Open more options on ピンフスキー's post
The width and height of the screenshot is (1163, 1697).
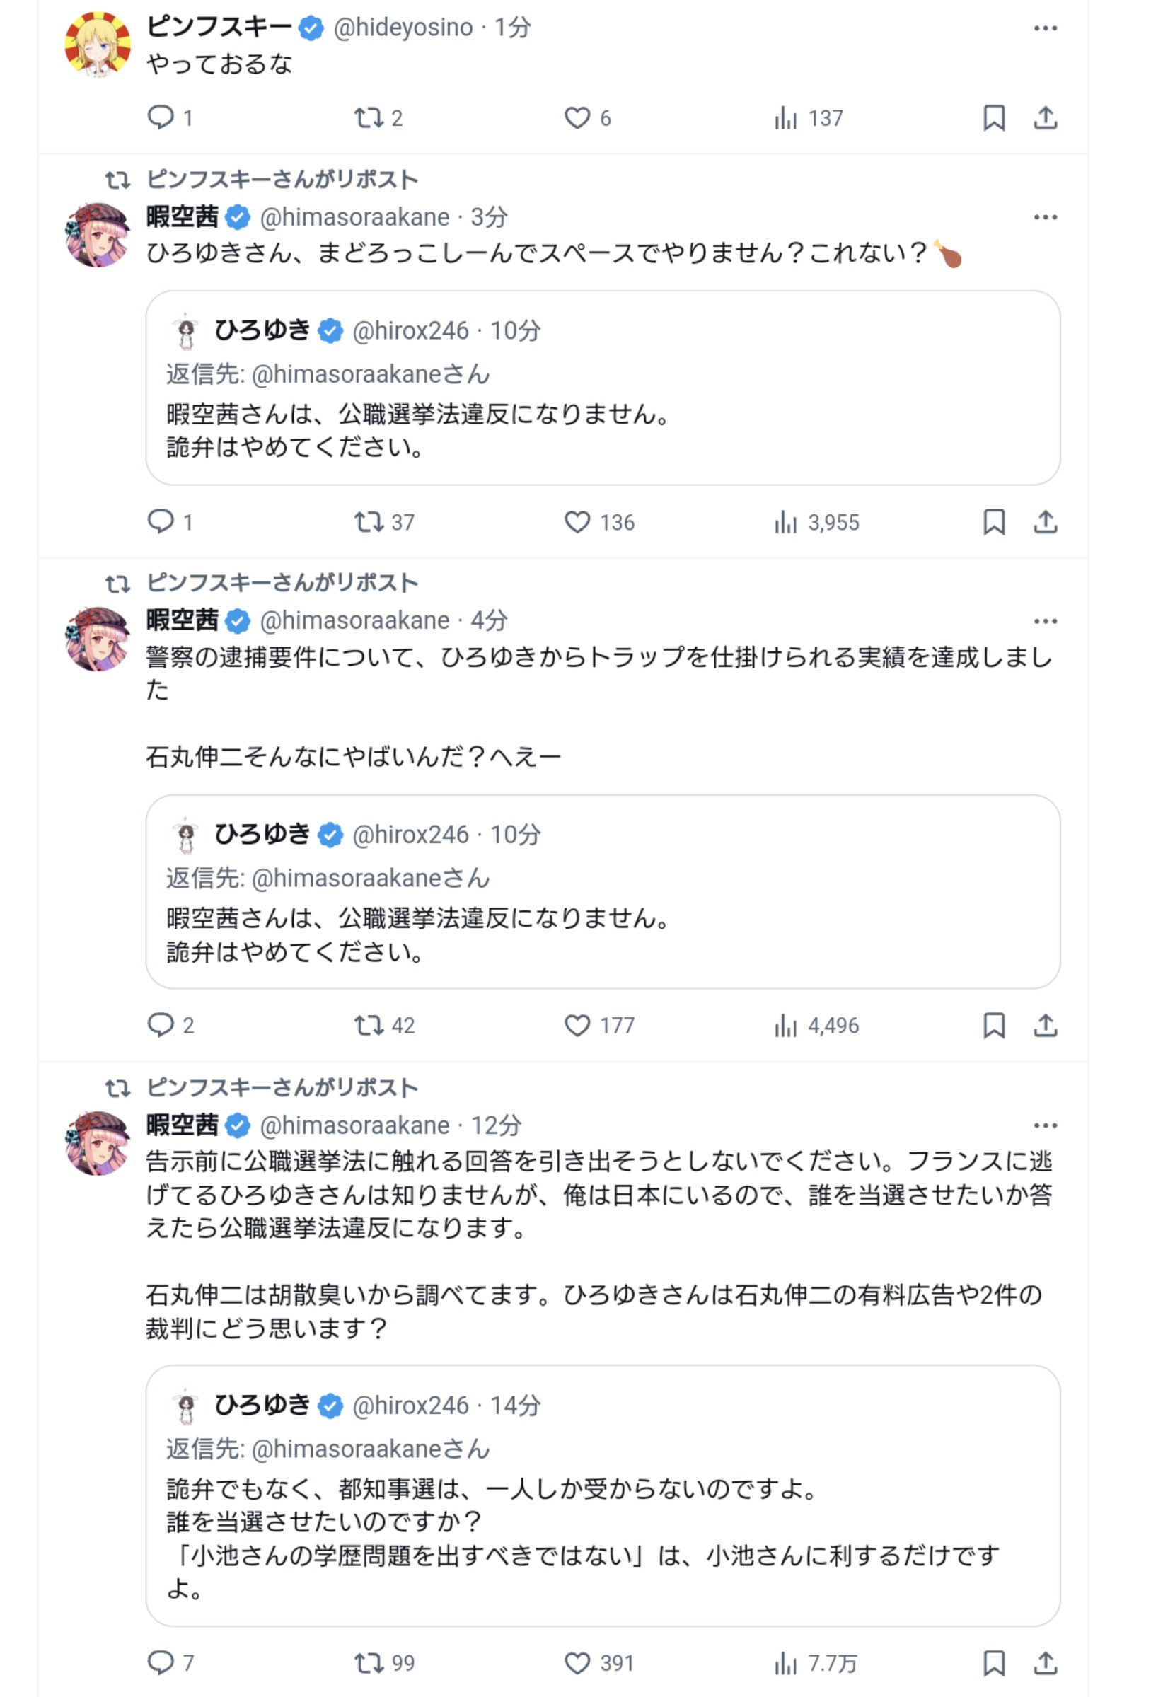(x=1046, y=28)
